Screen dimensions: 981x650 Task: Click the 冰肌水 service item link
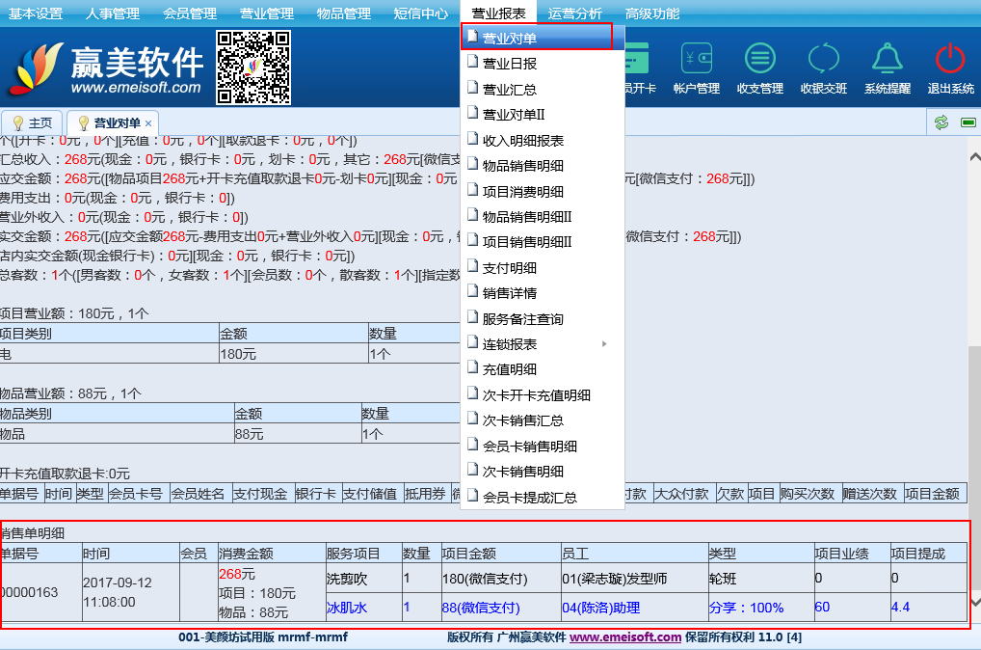click(346, 608)
